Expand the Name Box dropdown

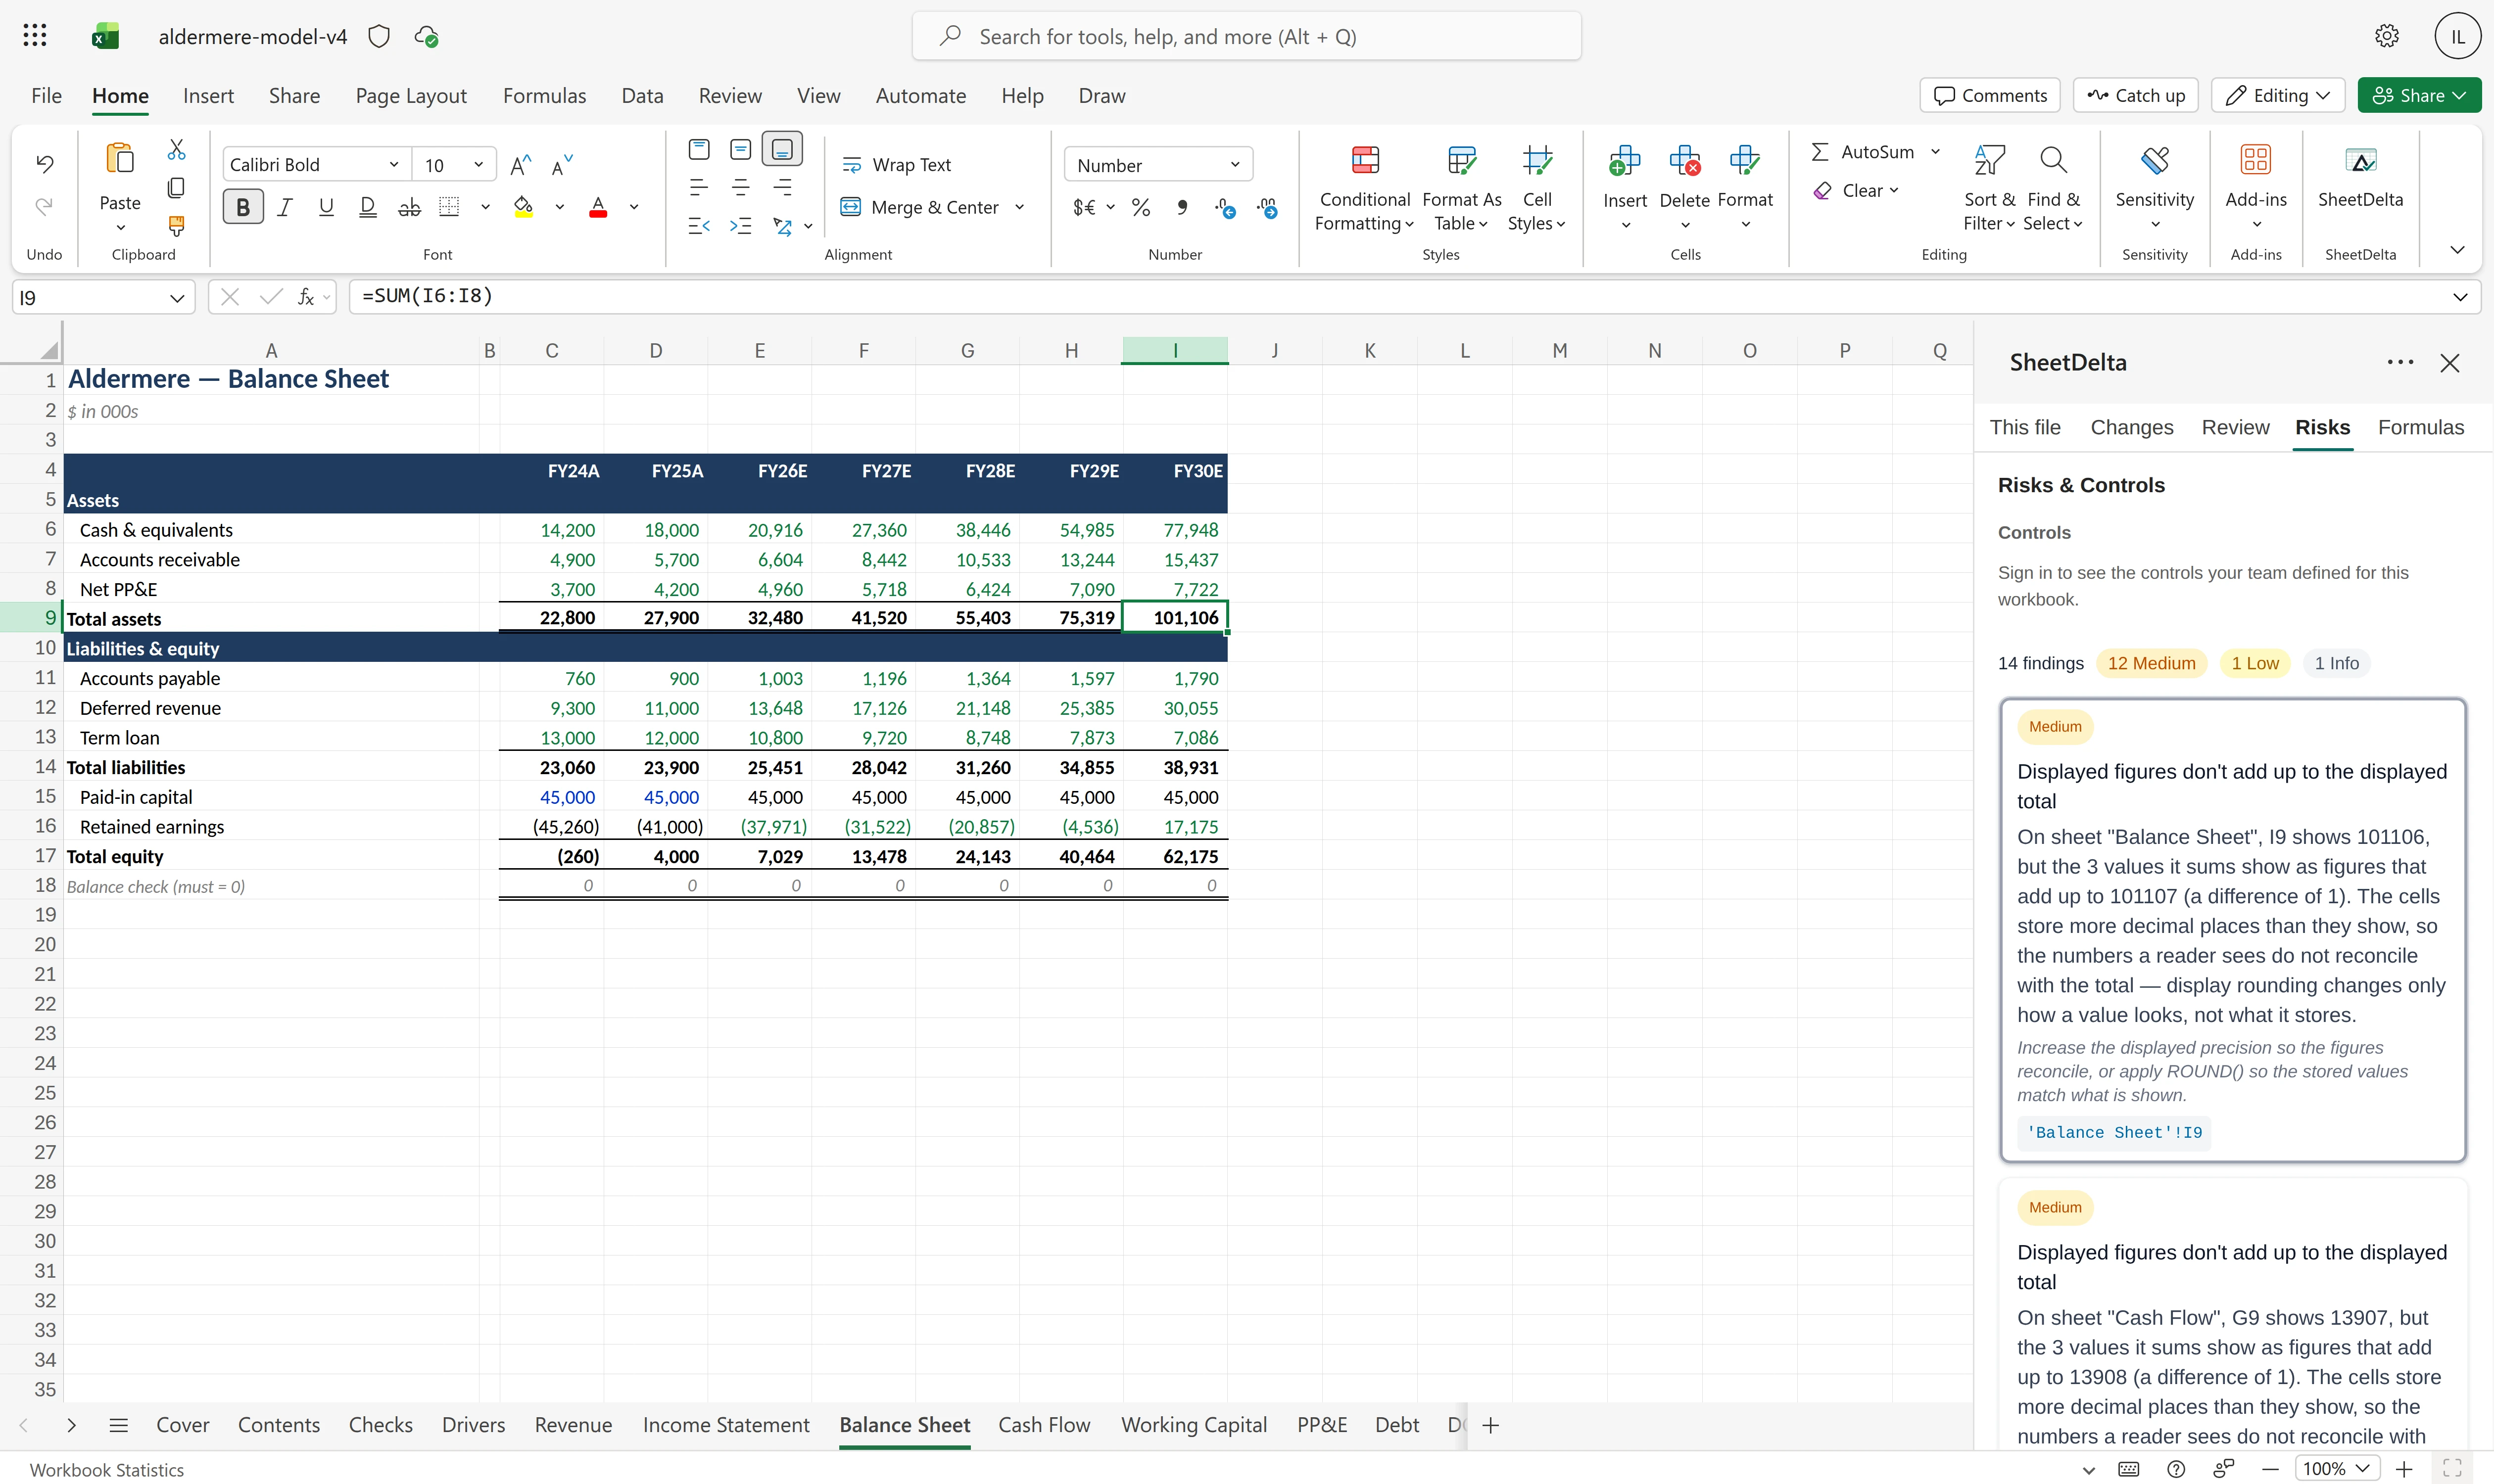point(177,298)
